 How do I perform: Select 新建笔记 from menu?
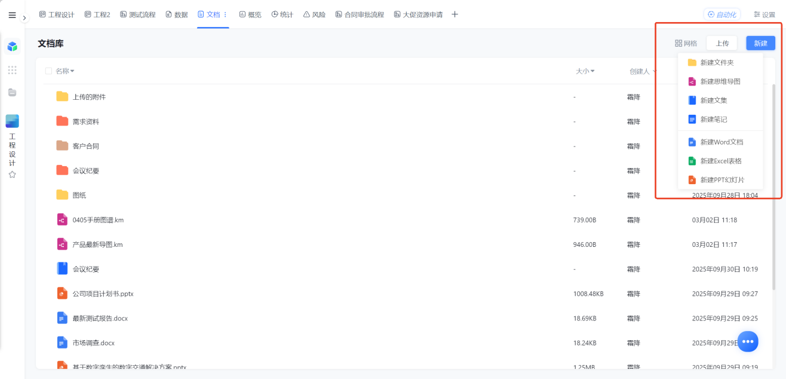[720, 120]
